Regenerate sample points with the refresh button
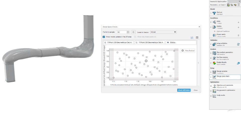Screen dimensions: 241x116 click(133, 32)
